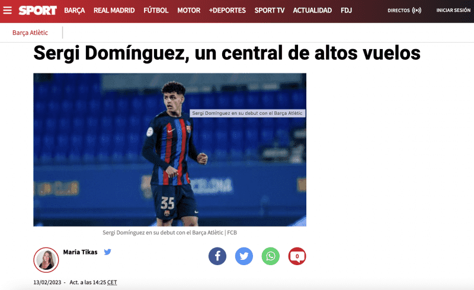474x290 pixels.
Task: Go to SPORT TV
Action: pyautogui.click(x=270, y=10)
